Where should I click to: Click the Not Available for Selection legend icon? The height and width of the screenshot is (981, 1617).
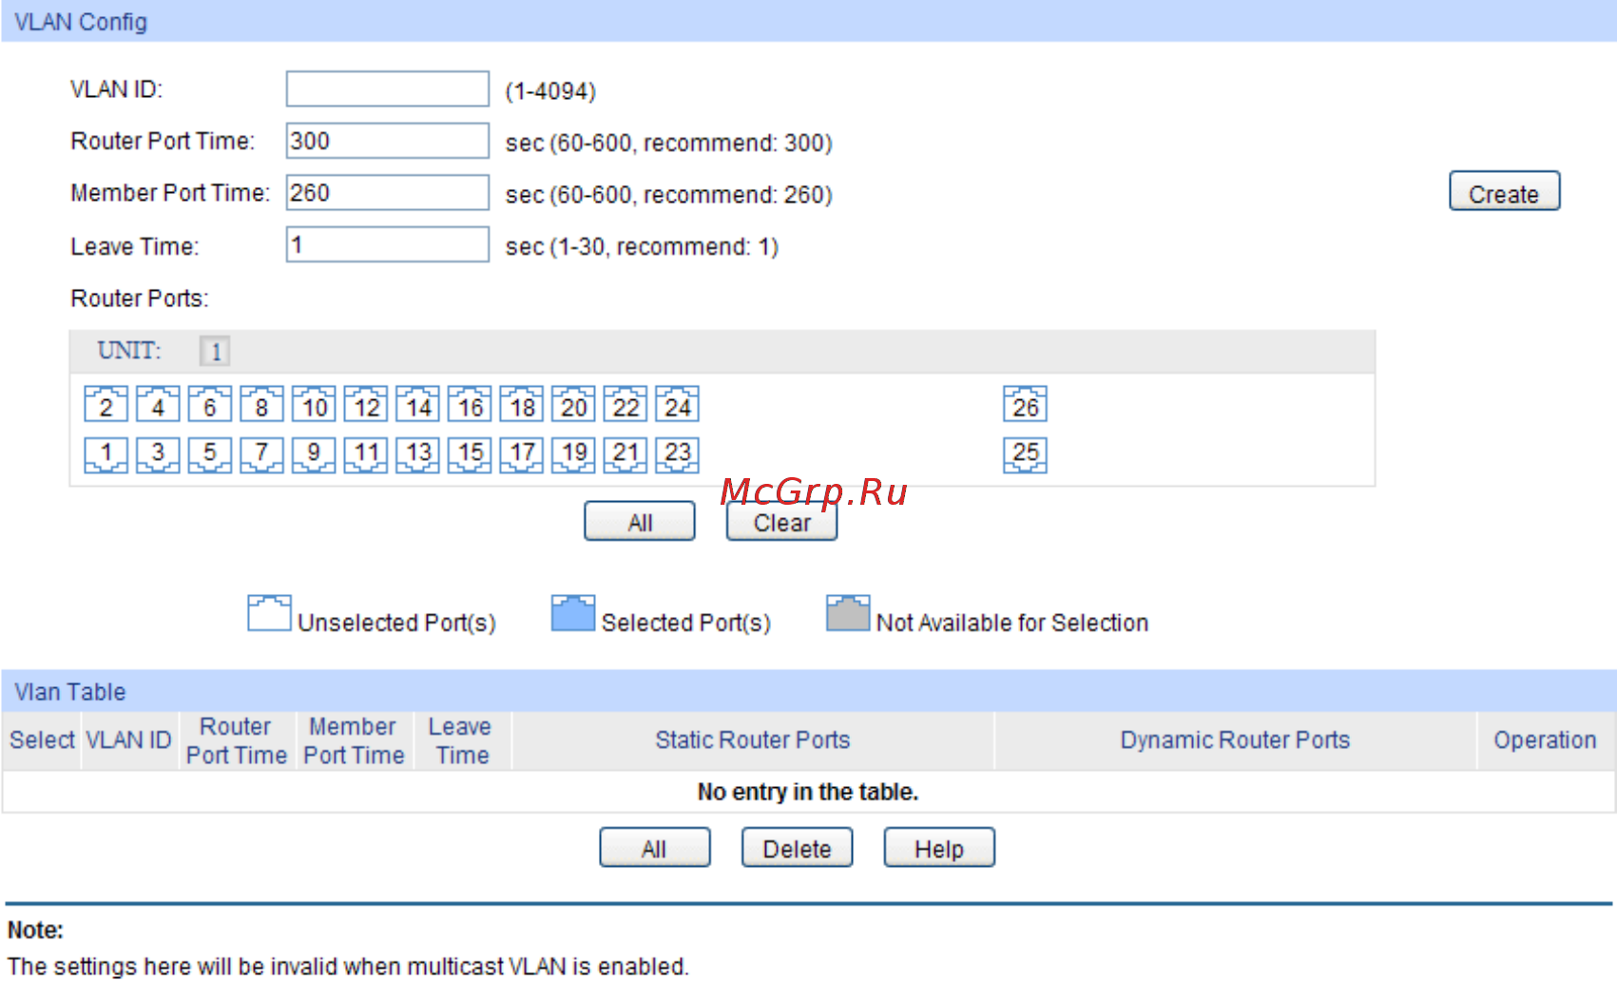848,613
